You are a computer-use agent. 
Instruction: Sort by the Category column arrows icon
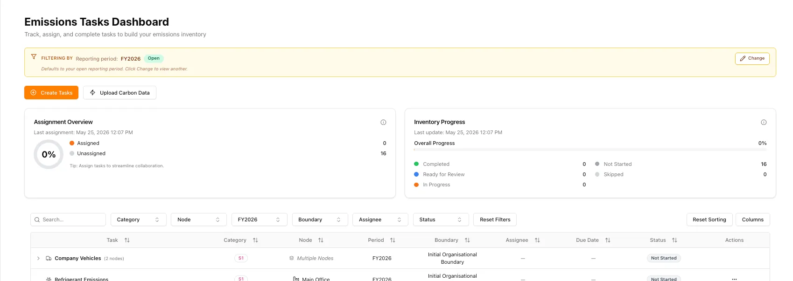(x=255, y=240)
